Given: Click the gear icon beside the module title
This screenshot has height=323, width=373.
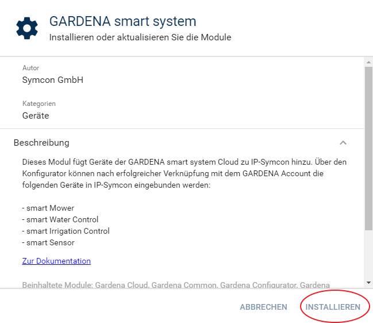Looking at the screenshot, I should click(x=27, y=28).
